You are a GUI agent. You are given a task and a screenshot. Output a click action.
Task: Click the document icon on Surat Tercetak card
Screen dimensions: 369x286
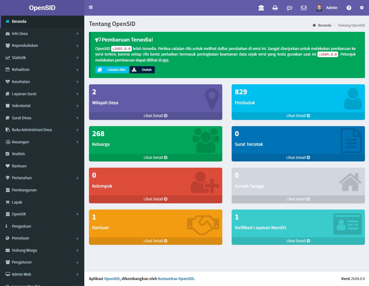pyautogui.click(x=351, y=141)
